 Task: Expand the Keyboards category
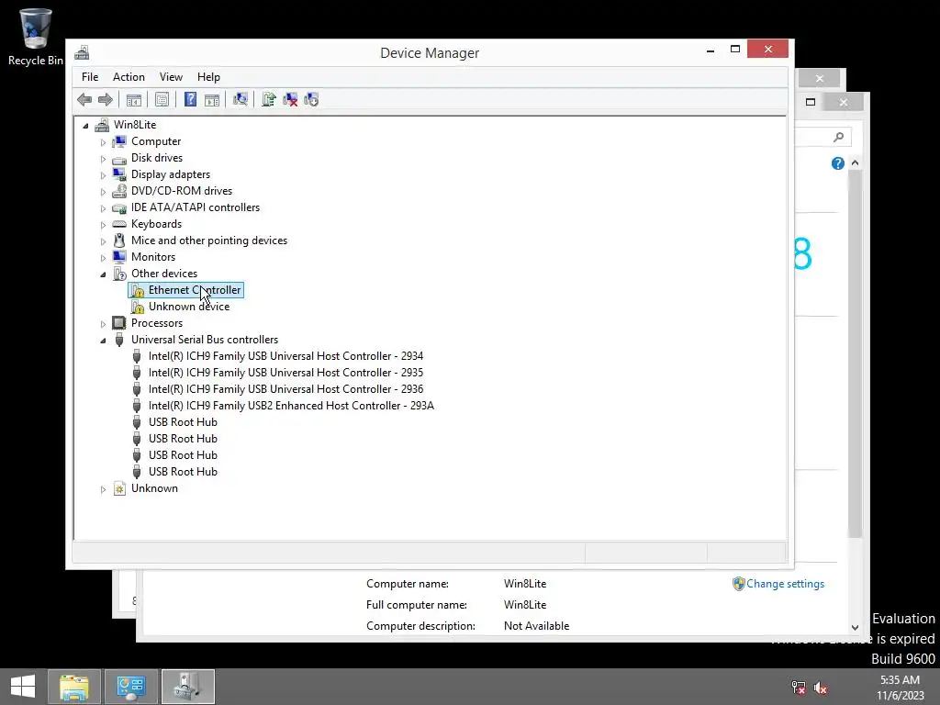pos(103,225)
